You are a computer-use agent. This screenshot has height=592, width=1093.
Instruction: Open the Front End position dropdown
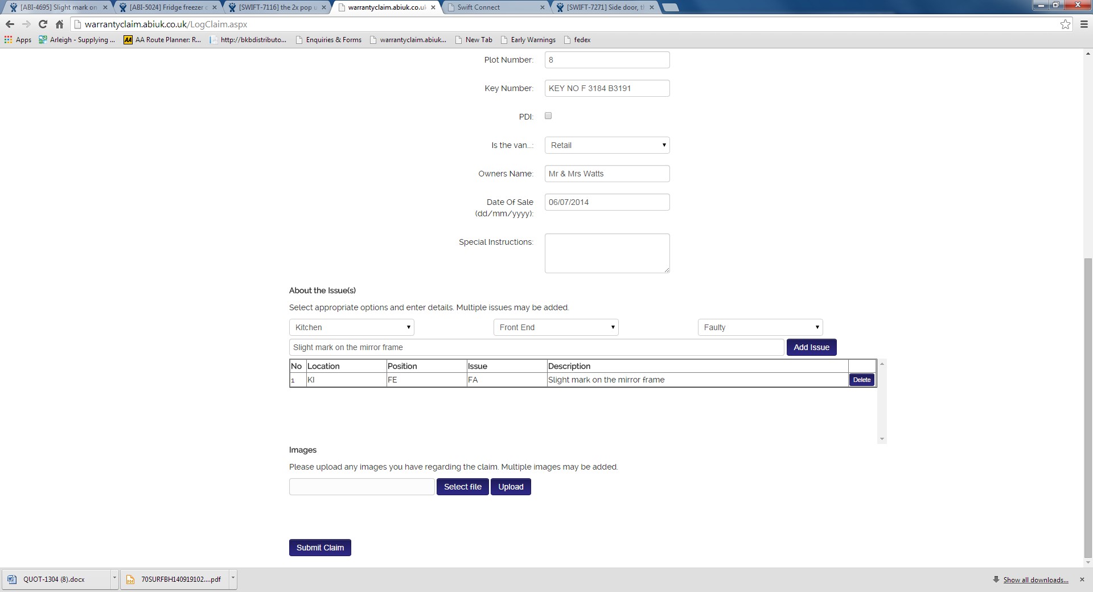(x=556, y=327)
